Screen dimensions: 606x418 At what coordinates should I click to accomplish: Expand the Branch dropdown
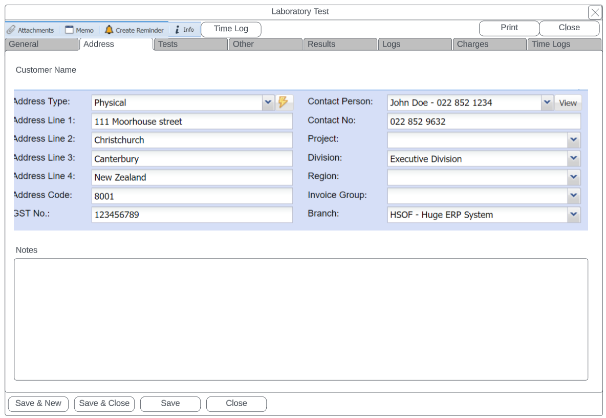click(574, 215)
